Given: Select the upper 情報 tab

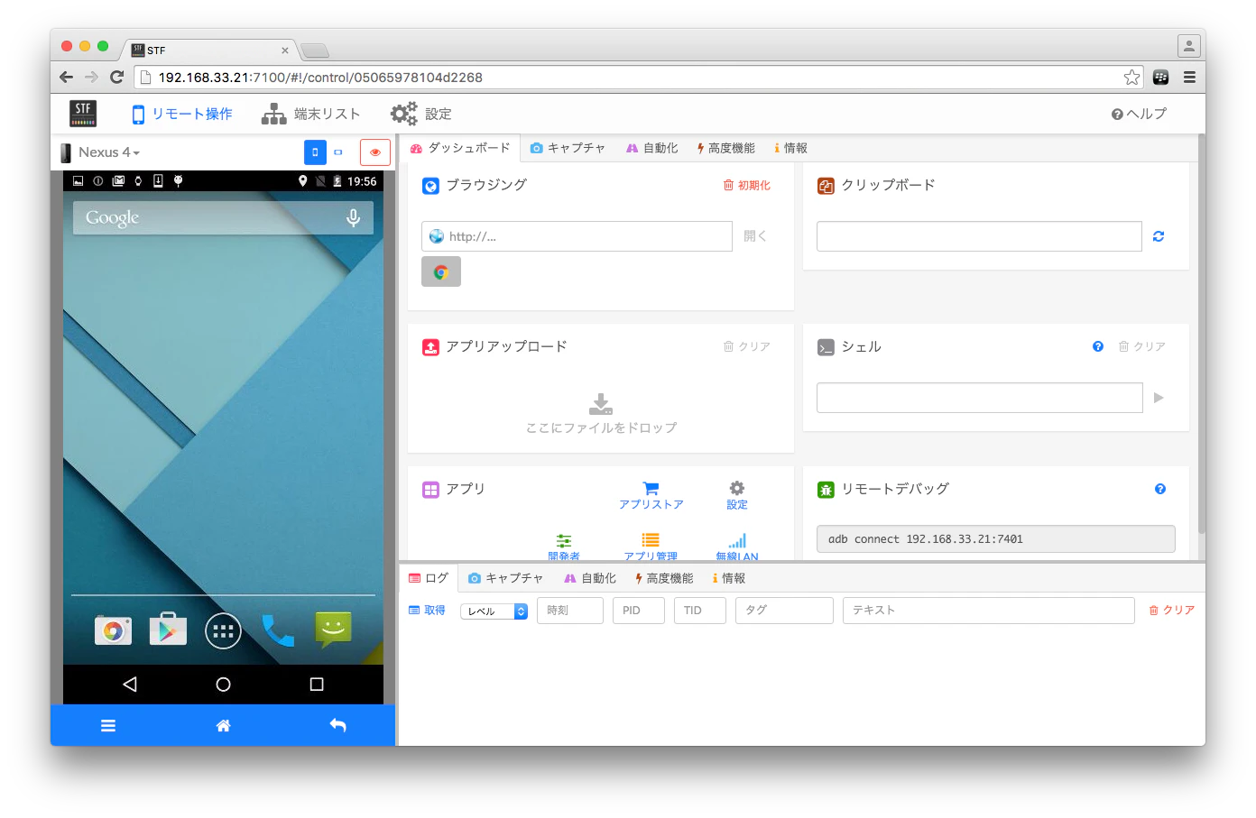Looking at the screenshot, I should 790,148.
